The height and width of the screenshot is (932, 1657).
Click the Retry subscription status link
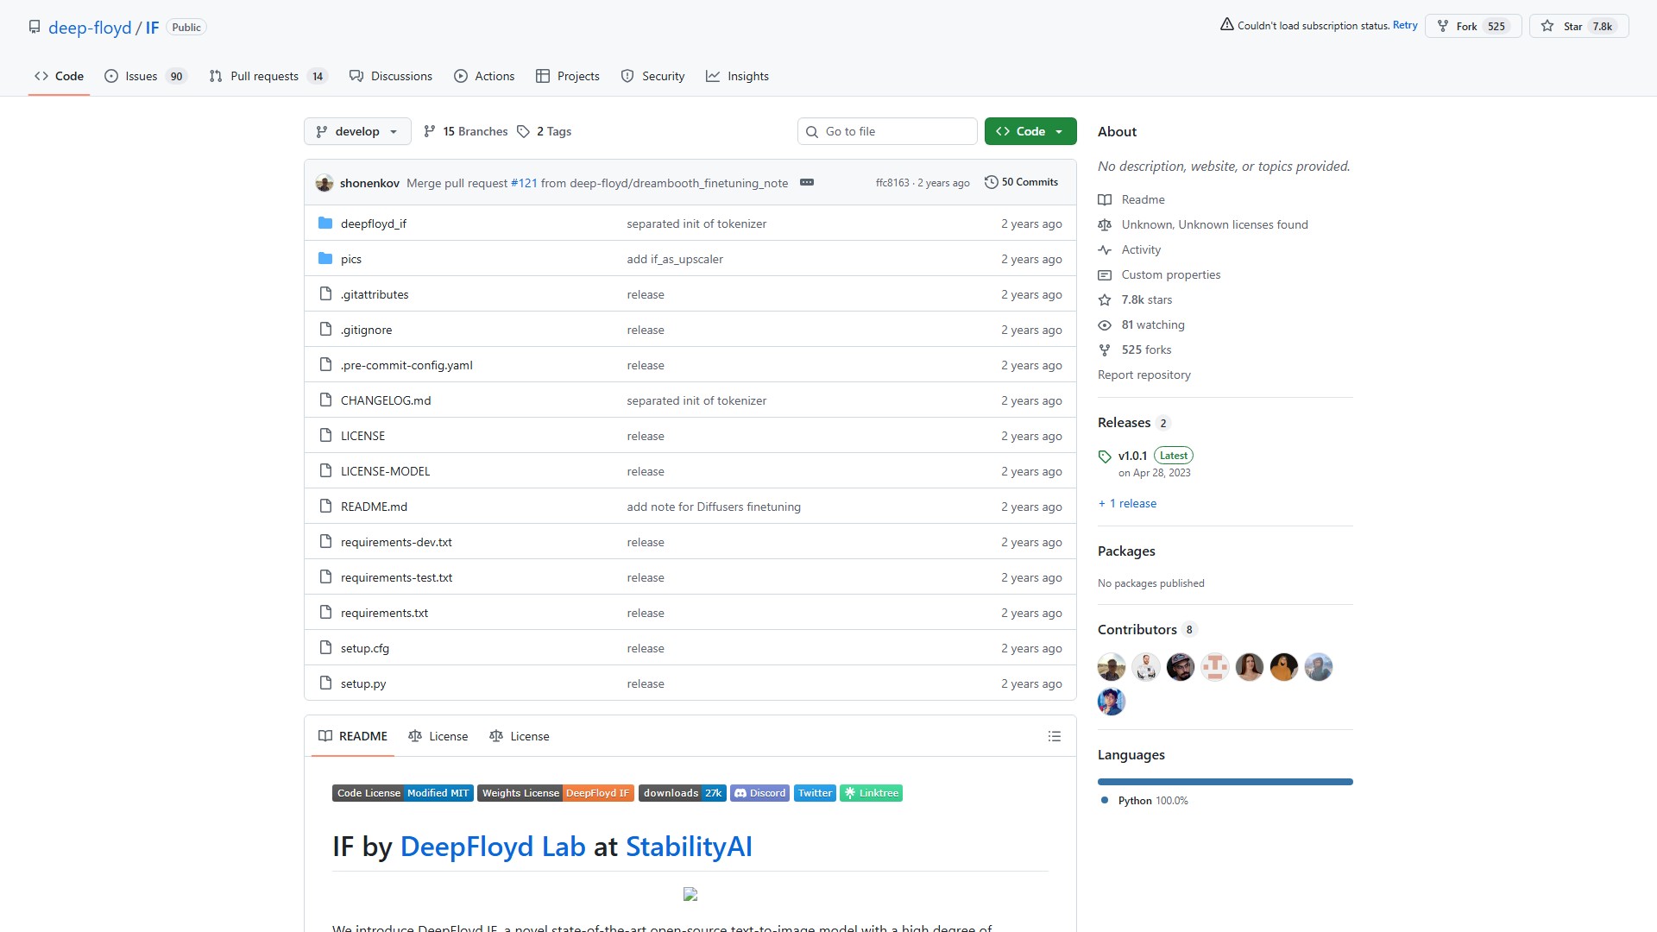pyautogui.click(x=1404, y=25)
